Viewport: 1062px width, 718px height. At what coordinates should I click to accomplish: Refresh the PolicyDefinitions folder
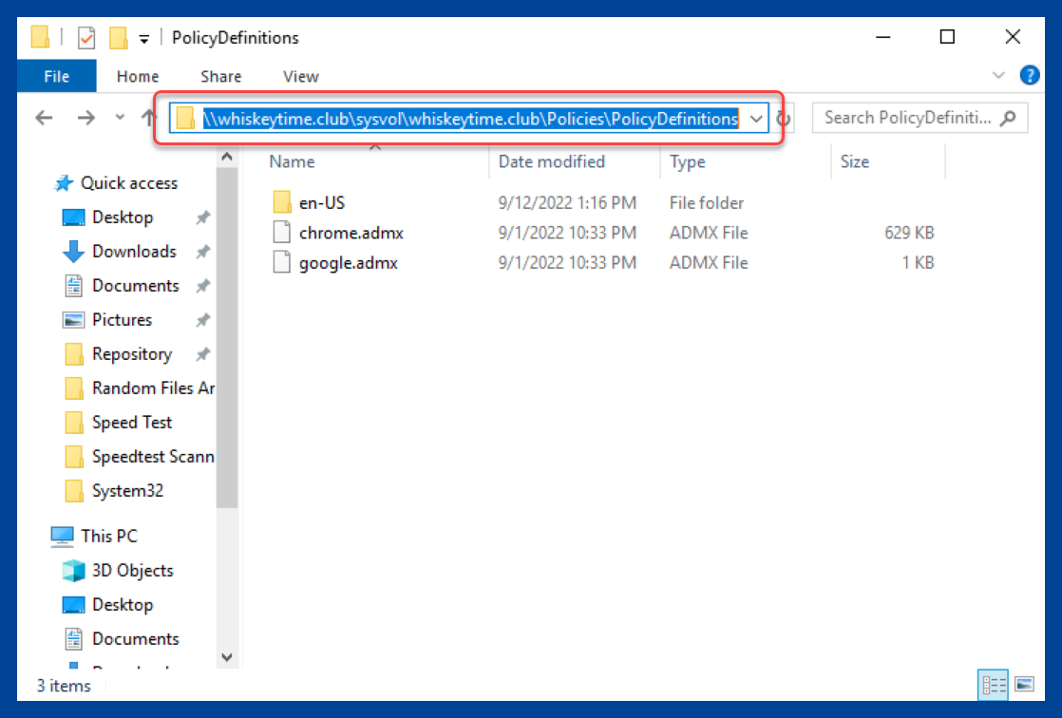(784, 119)
